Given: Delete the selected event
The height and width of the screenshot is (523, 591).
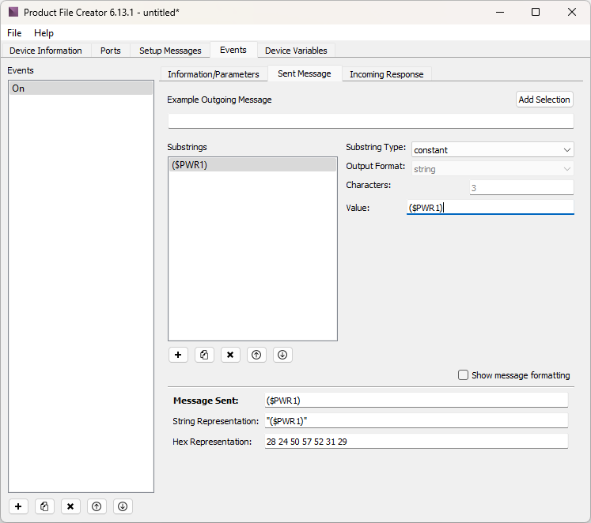Looking at the screenshot, I should [x=70, y=506].
